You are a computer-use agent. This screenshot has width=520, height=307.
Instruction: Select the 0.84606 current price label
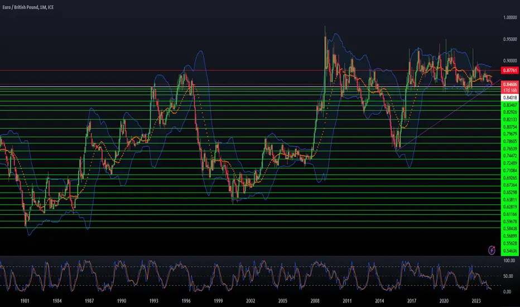[510, 84]
